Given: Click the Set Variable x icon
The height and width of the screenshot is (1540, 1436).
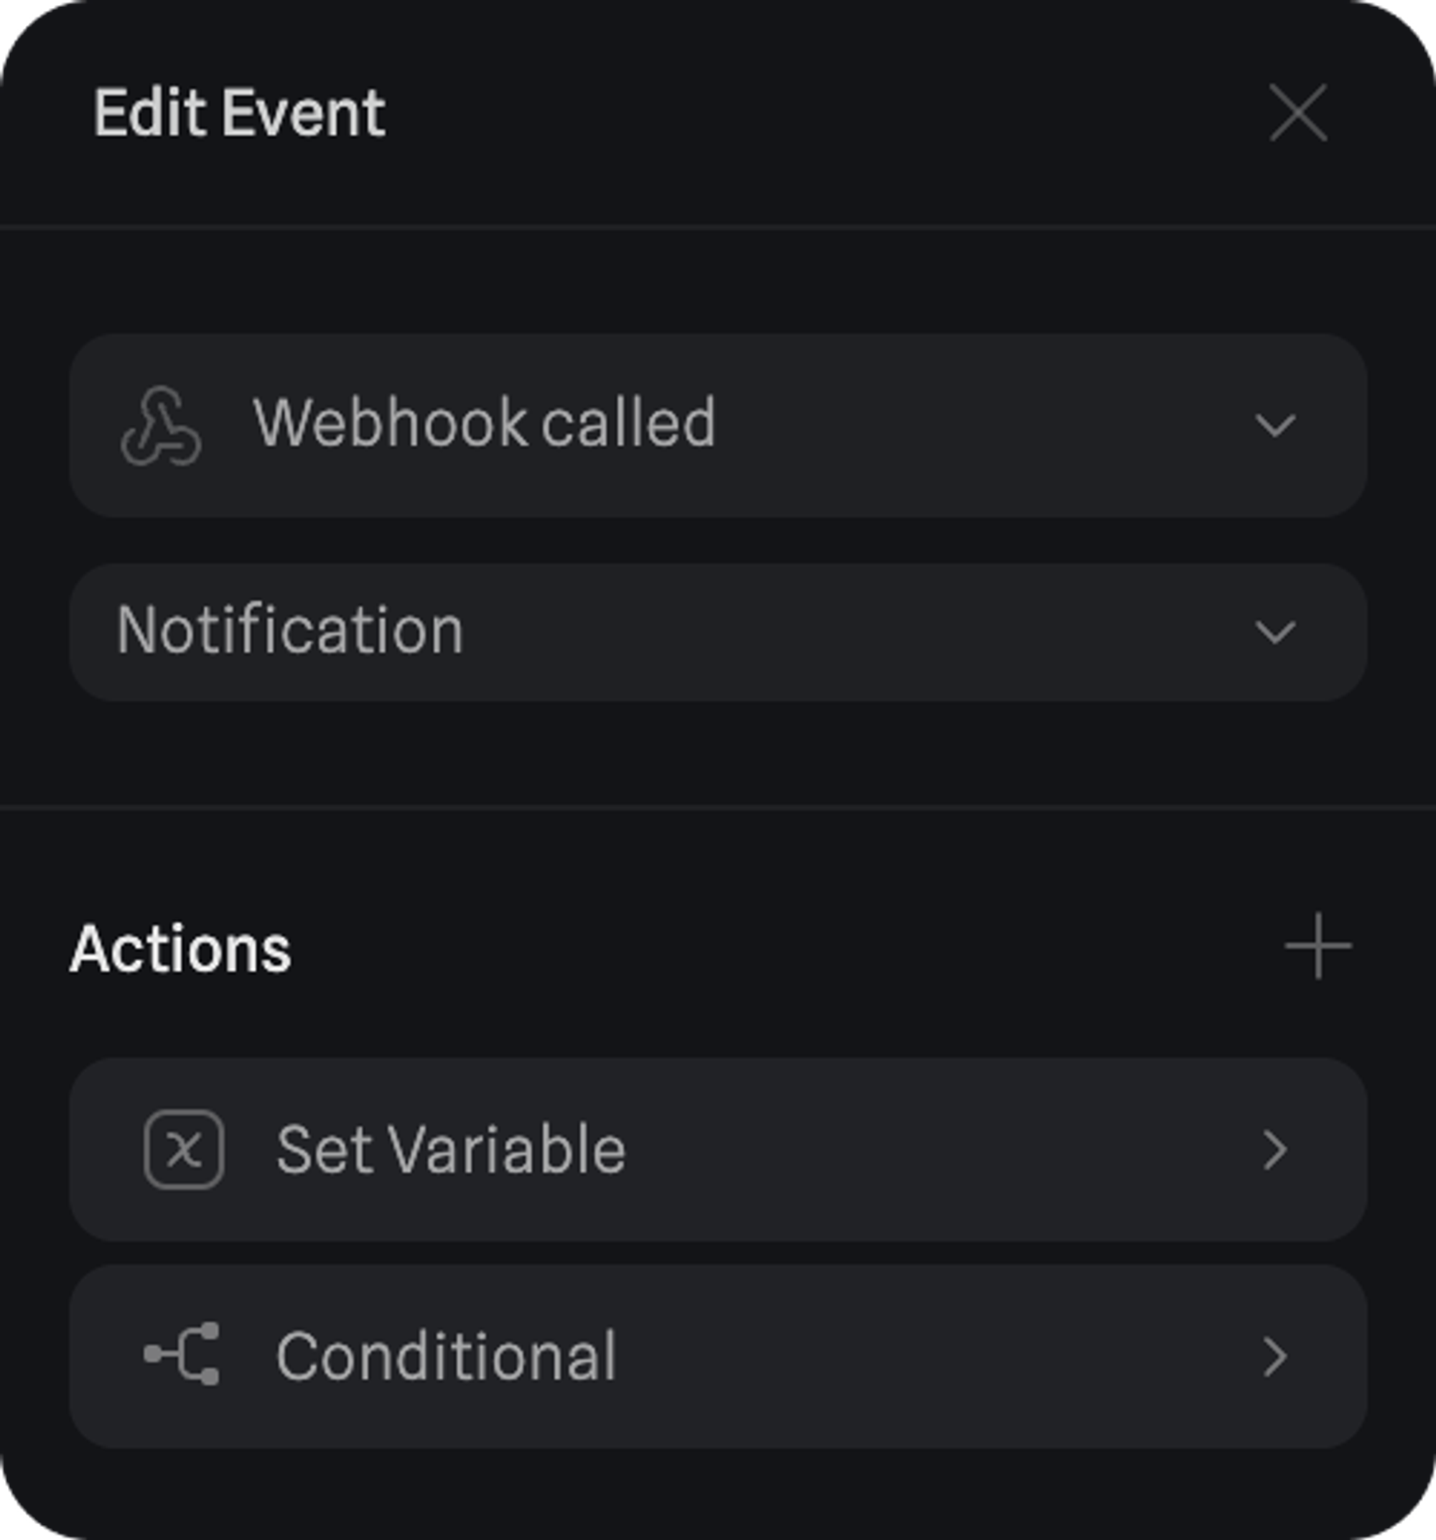Looking at the screenshot, I should (x=184, y=1149).
